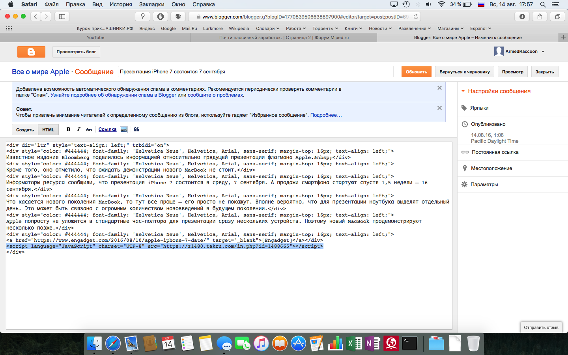The width and height of the screenshot is (568, 355).
Task: Open Spotlight search in the menu bar
Action: coord(543,4)
